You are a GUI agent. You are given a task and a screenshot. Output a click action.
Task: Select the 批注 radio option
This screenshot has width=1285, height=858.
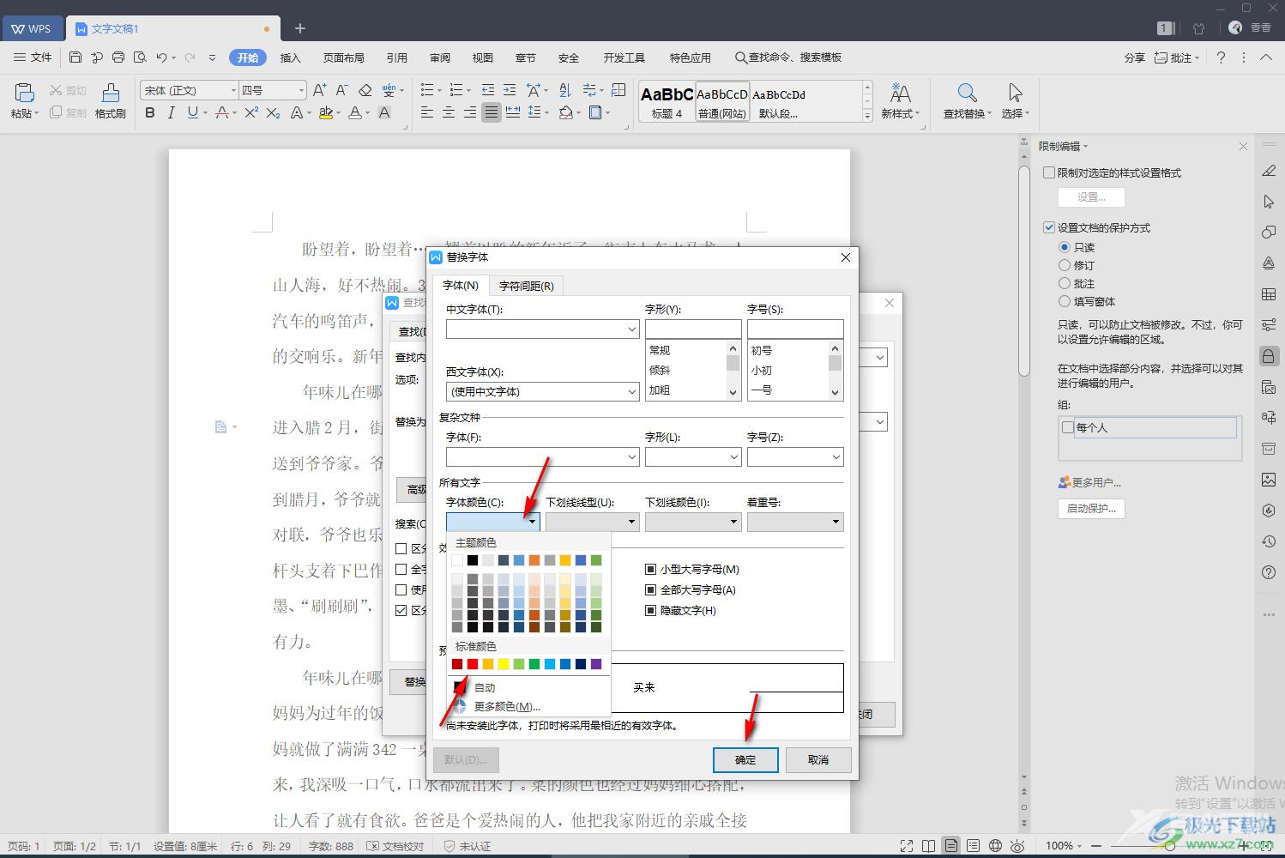pyautogui.click(x=1065, y=283)
